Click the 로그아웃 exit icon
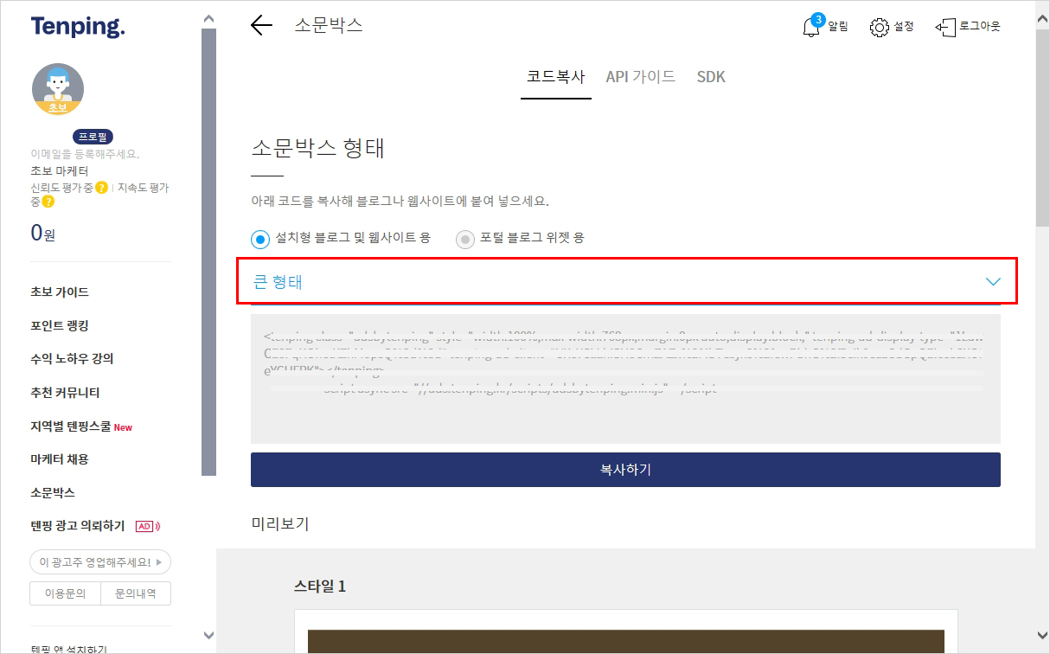Image resolution: width=1050 pixels, height=654 pixels. pyautogui.click(x=944, y=27)
